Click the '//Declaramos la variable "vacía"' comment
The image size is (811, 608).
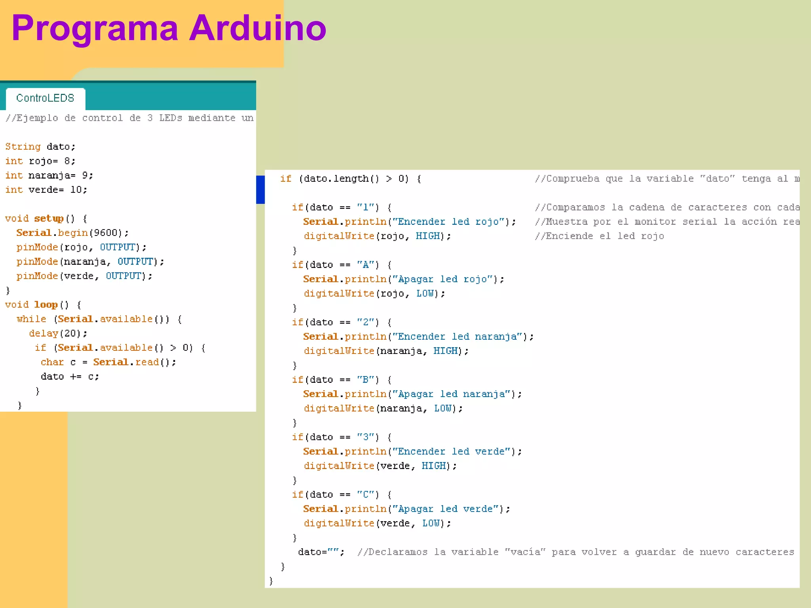coord(576,552)
